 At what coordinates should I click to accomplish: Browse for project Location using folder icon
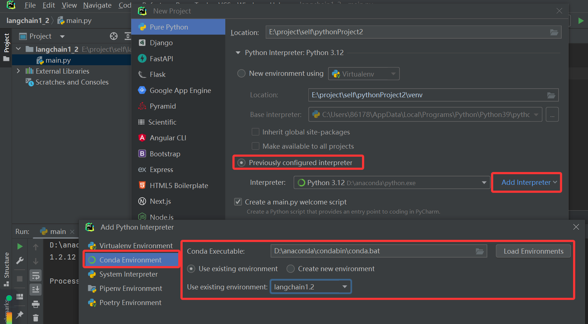(x=554, y=32)
